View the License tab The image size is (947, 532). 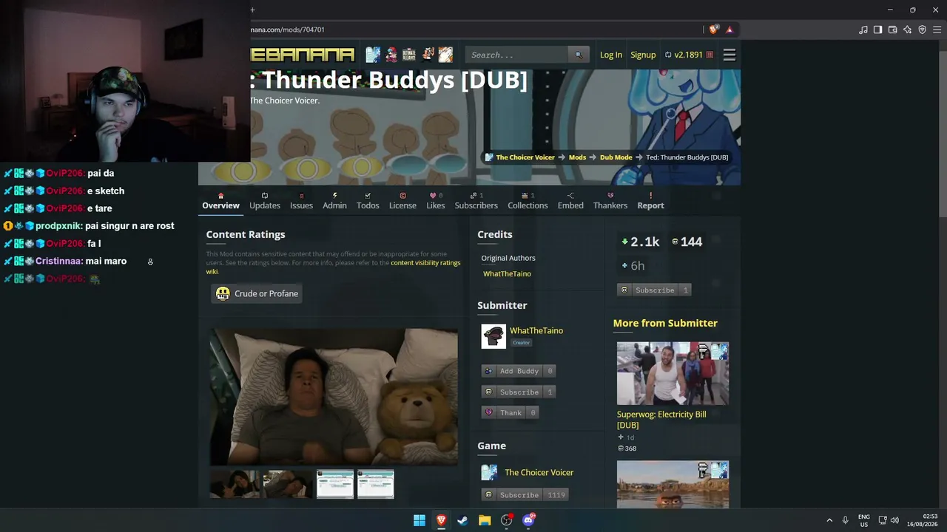pos(402,201)
